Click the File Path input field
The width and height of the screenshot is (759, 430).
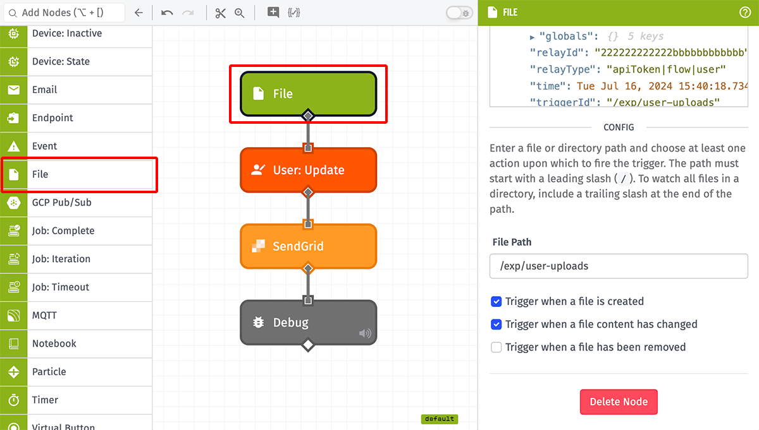pos(619,266)
